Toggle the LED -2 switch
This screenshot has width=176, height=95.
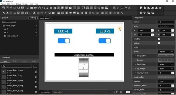click(105, 41)
